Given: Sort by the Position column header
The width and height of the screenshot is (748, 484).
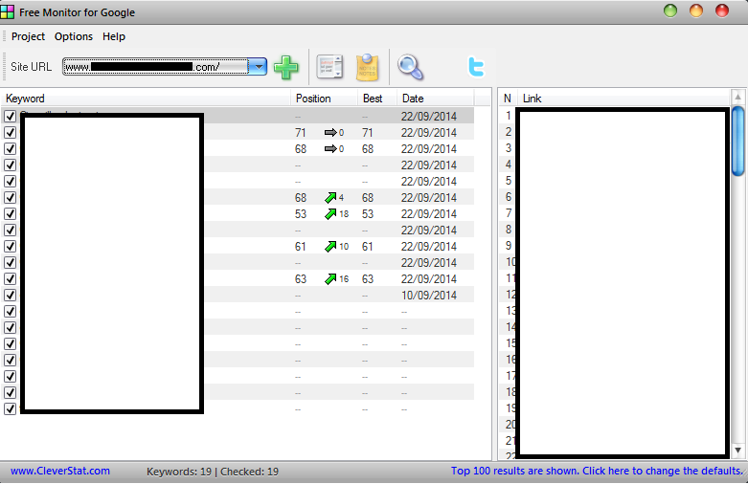Looking at the screenshot, I should click(324, 99).
